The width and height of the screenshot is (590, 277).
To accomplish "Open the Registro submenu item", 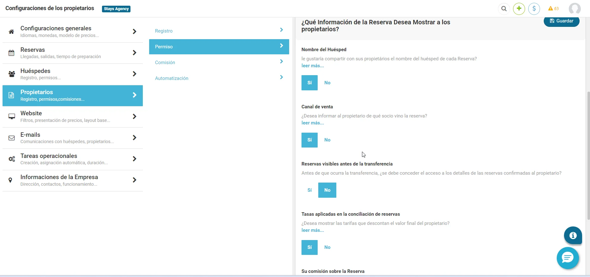I will (x=219, y=31).
